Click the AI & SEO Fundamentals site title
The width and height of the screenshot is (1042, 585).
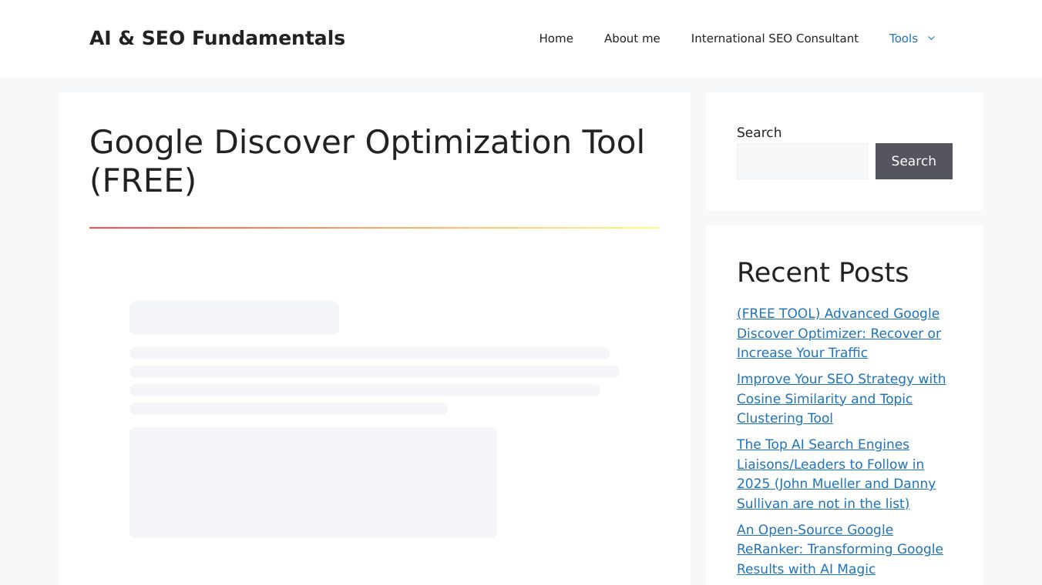click(217, 38)
